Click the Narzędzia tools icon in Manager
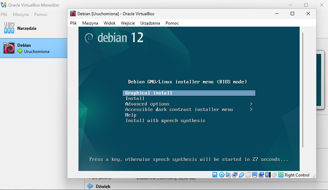Screen dimensions: 328x190 [9, 28]
